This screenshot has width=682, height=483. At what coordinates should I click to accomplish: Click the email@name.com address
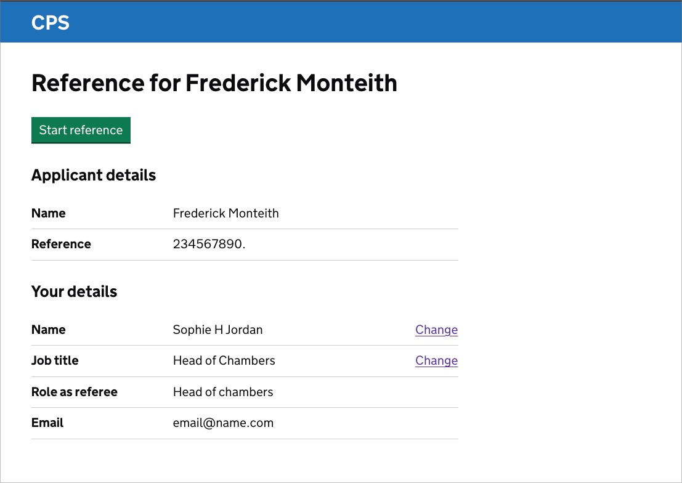(x=223, y=423)
